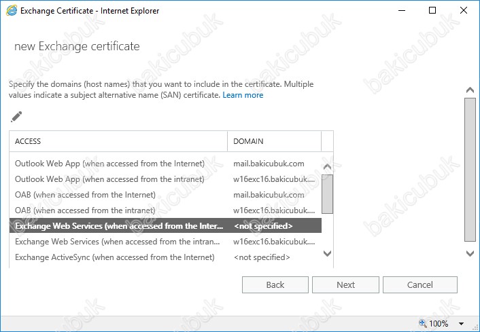Click the main page vertical scrollbar thumb
This screenshot has height=332, width=480.
(x=470, y=170)
